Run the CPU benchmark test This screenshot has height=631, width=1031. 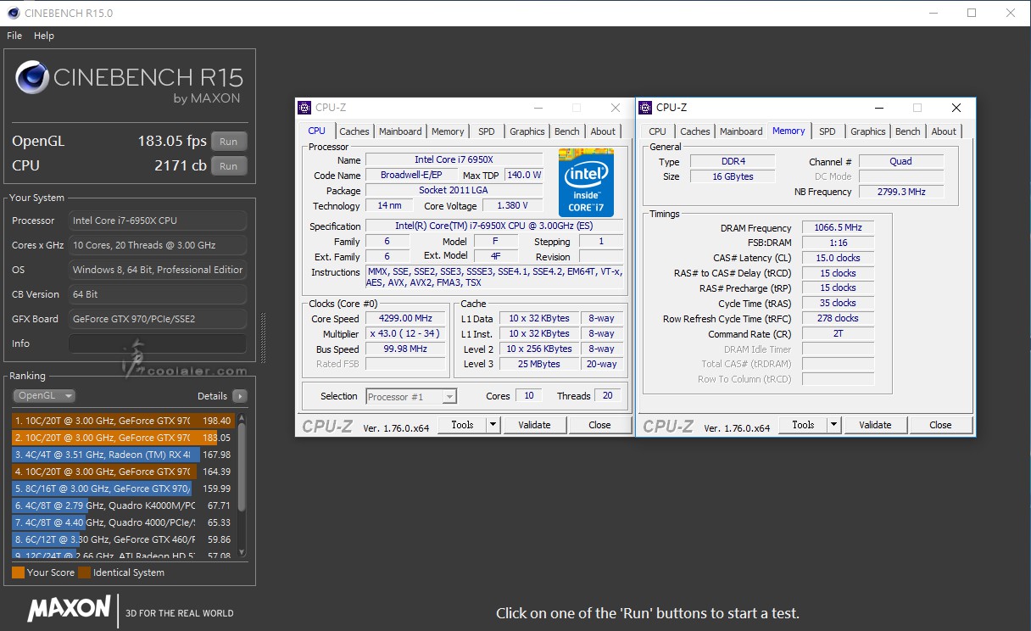pyautogui.click(x=229, y=166)
